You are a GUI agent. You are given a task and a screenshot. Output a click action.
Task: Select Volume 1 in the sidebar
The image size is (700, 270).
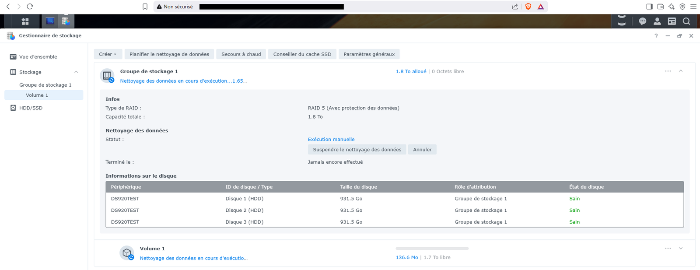[44, 95]
